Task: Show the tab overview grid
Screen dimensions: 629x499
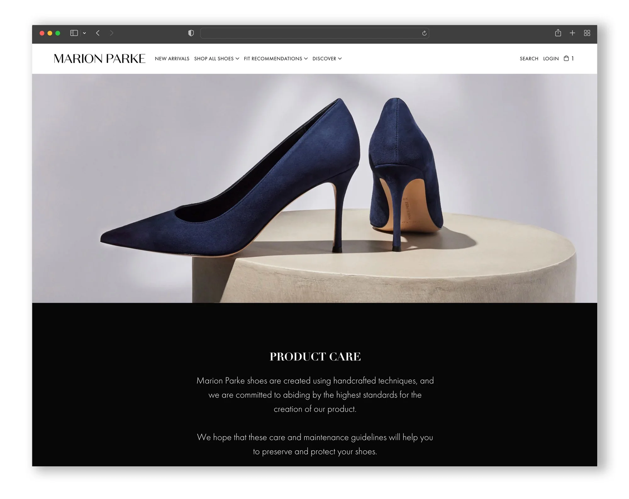Action: pyautogui.click(x=587, y=33)
